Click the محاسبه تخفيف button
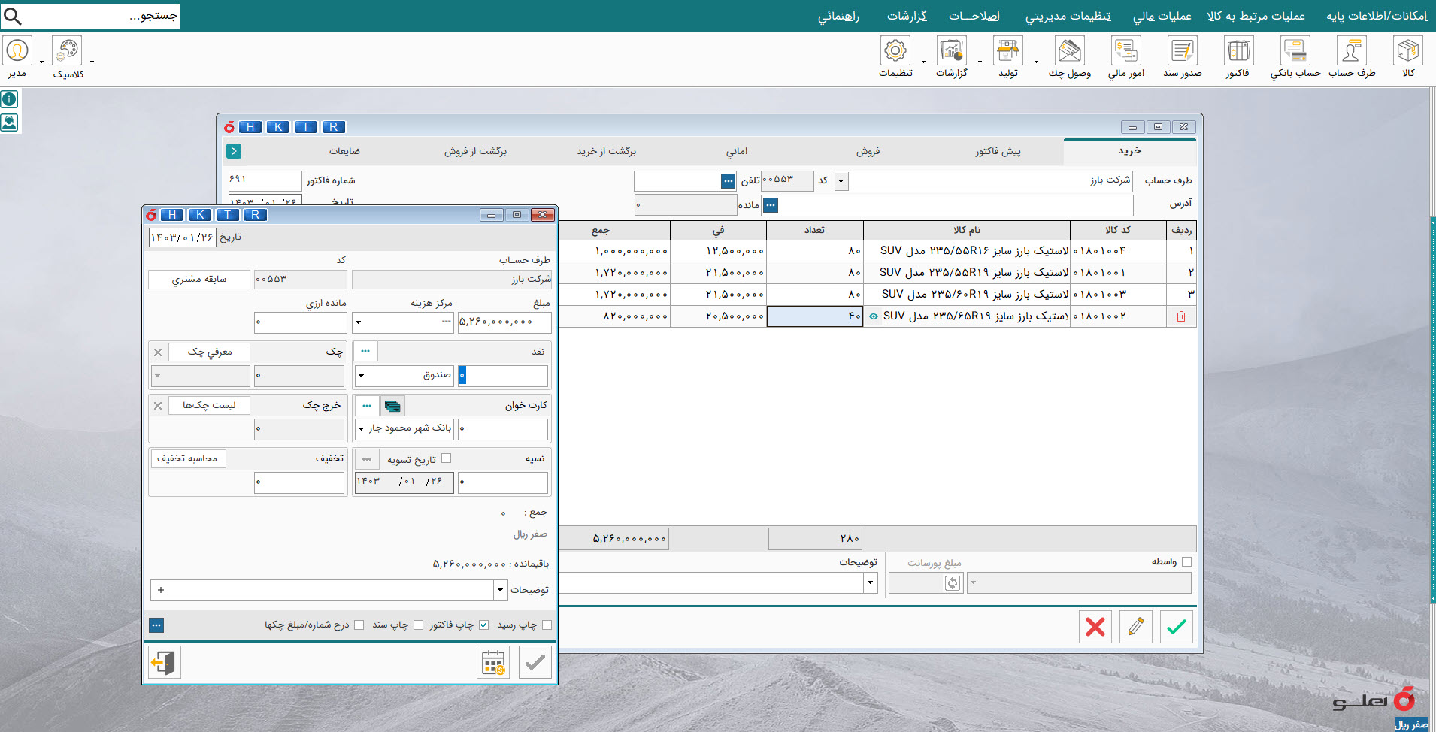 point(187,458)
